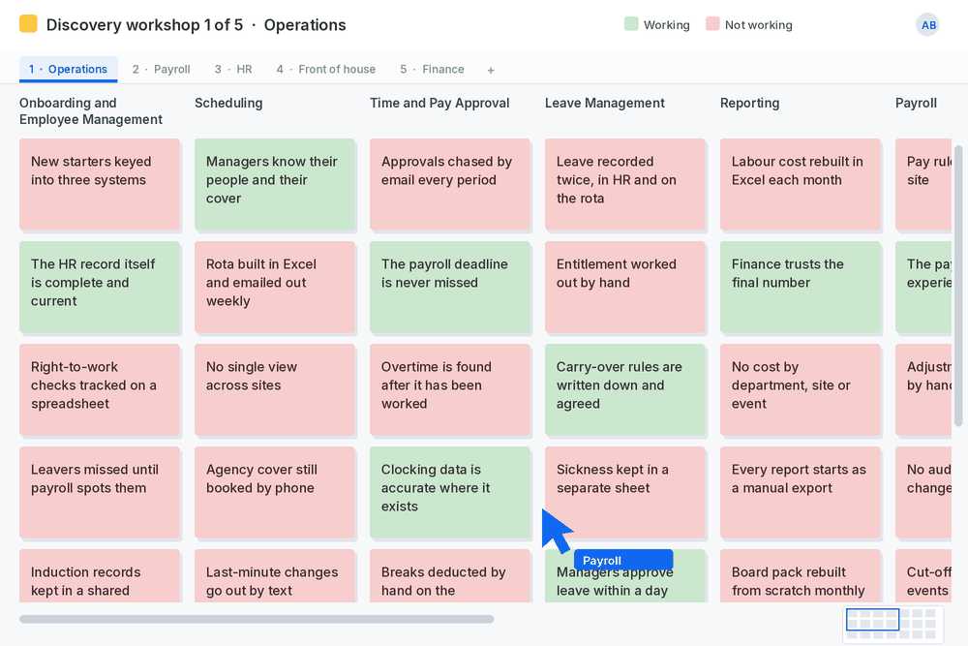968x646 pixels.
Task: Click the board title 'Discovery workshop 1 of 5'
Action: click(144, 25)
